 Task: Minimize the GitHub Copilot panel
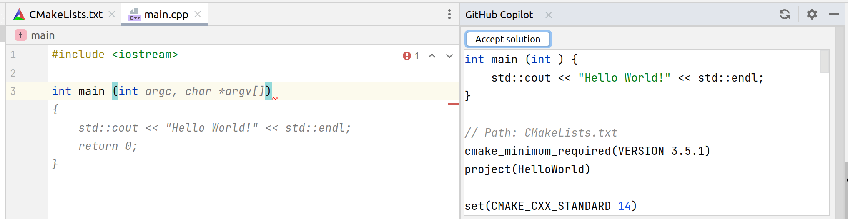(833, 15)
